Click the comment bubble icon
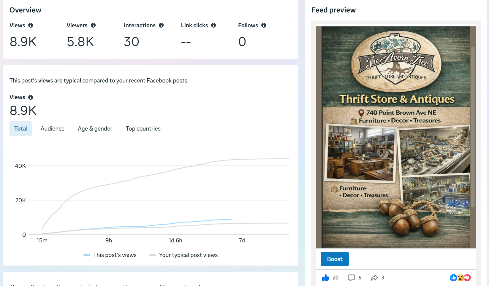Image resolution: width=489 pixels, height=286 pixels. [351, 278]
